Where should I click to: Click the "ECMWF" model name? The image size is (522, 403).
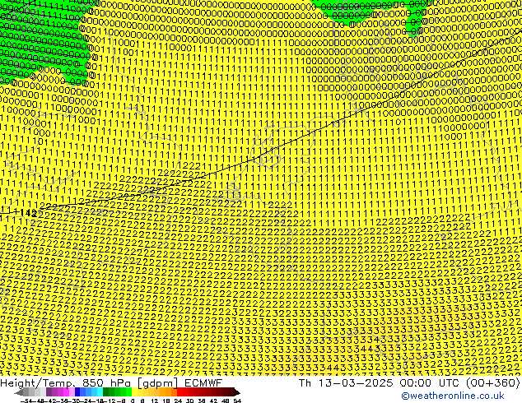[203, 383]
